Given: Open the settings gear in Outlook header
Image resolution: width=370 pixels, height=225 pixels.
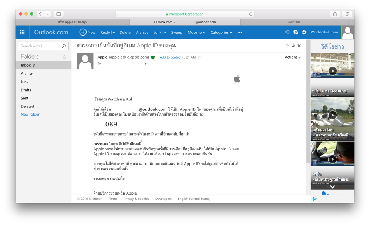Looking at the screenshot, I should 304,32.
